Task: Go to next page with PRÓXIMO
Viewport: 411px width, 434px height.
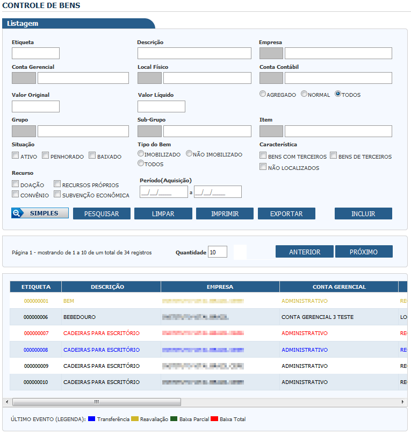Action: [x=364, y=252]
